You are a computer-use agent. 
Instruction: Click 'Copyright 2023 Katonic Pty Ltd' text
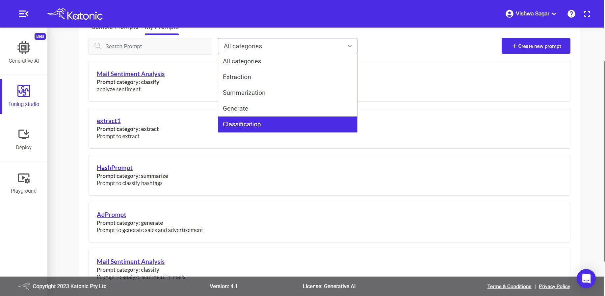(x=69, y=286)
